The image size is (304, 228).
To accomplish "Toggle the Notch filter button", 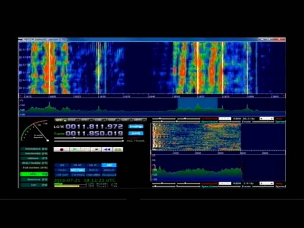I will tap(93, 170).
